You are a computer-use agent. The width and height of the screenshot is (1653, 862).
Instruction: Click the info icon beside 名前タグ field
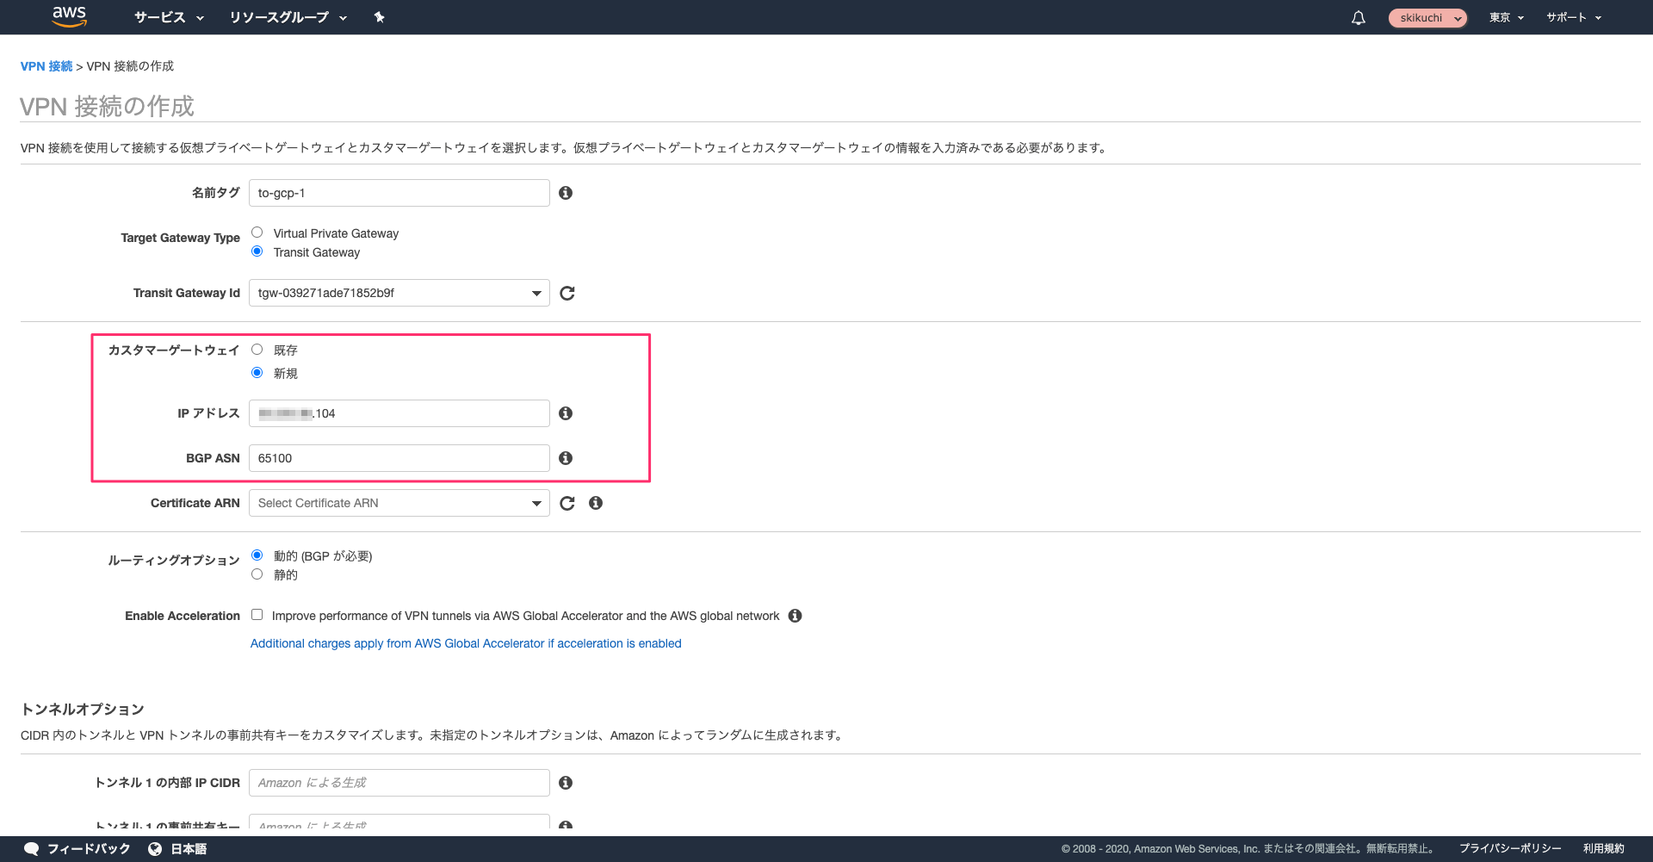pos(566,192)
